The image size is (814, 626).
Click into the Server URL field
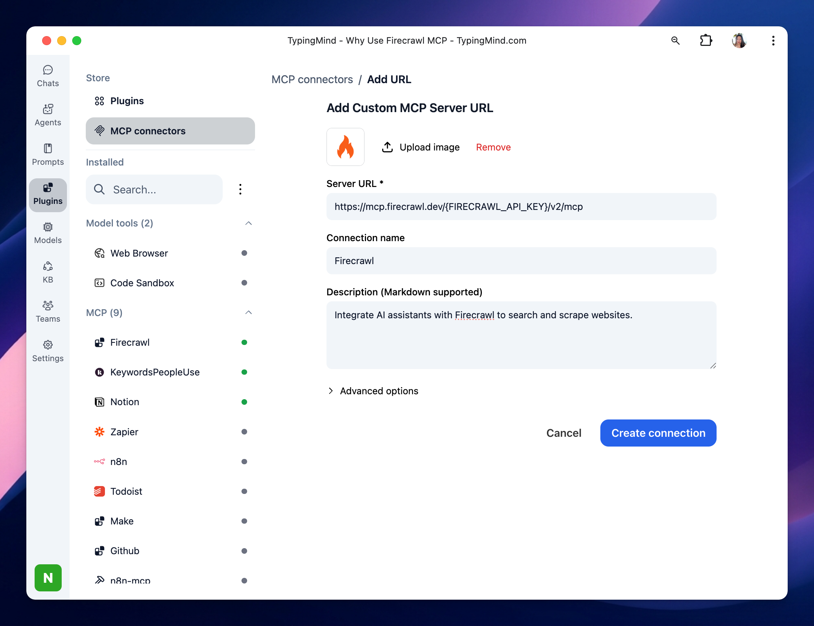pyautogui.click(x=521, y=207)
